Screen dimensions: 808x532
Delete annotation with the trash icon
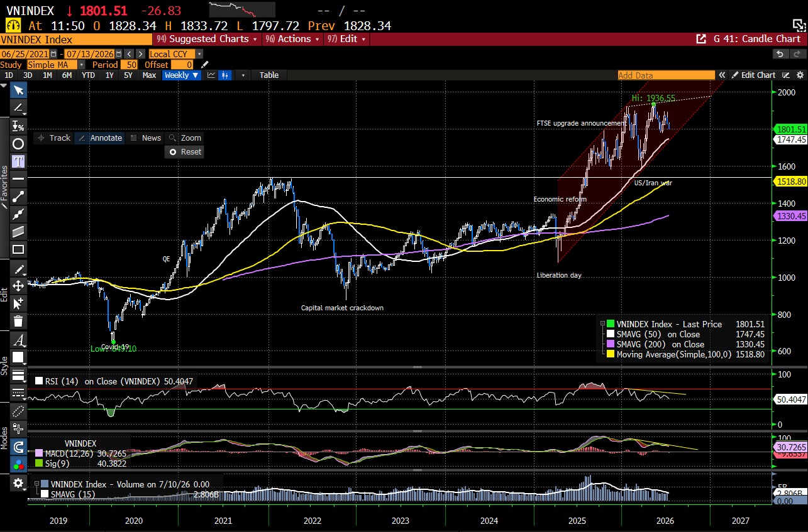pos(18,322)
